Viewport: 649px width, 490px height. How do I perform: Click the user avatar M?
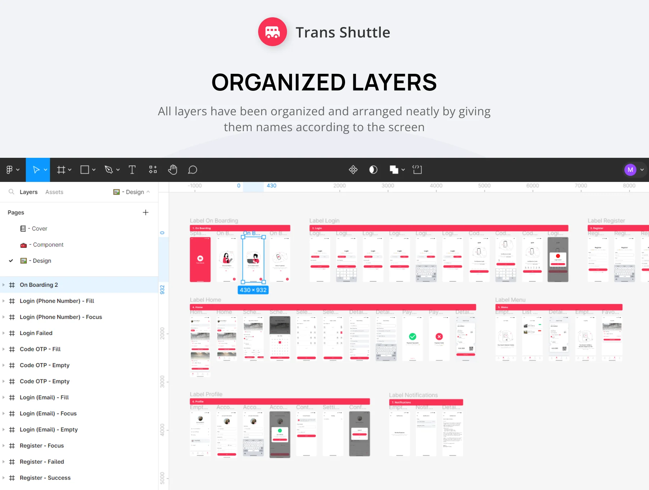pos(630,170)
